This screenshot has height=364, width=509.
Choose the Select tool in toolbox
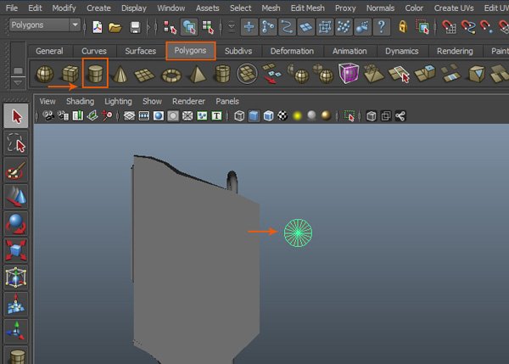(x=16, y=116)
